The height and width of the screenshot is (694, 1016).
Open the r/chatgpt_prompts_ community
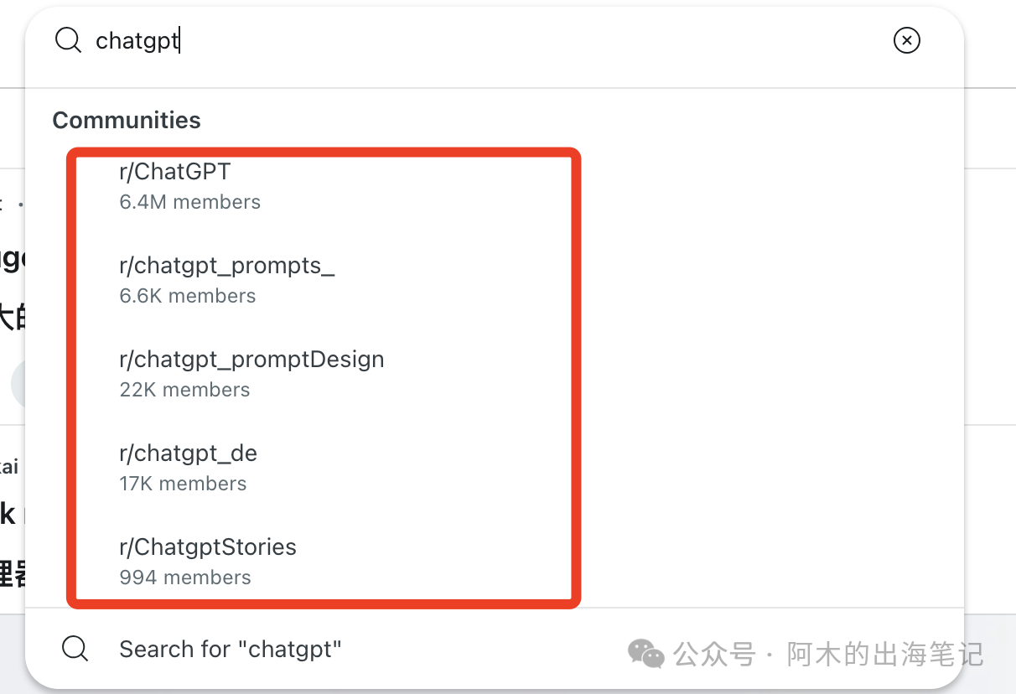pyautogui.click(x=227, y=266)
